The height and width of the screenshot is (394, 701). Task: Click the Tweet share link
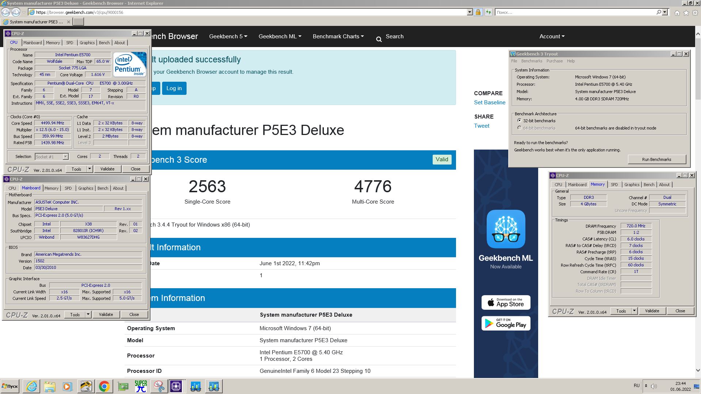click(x=482, y=126)
